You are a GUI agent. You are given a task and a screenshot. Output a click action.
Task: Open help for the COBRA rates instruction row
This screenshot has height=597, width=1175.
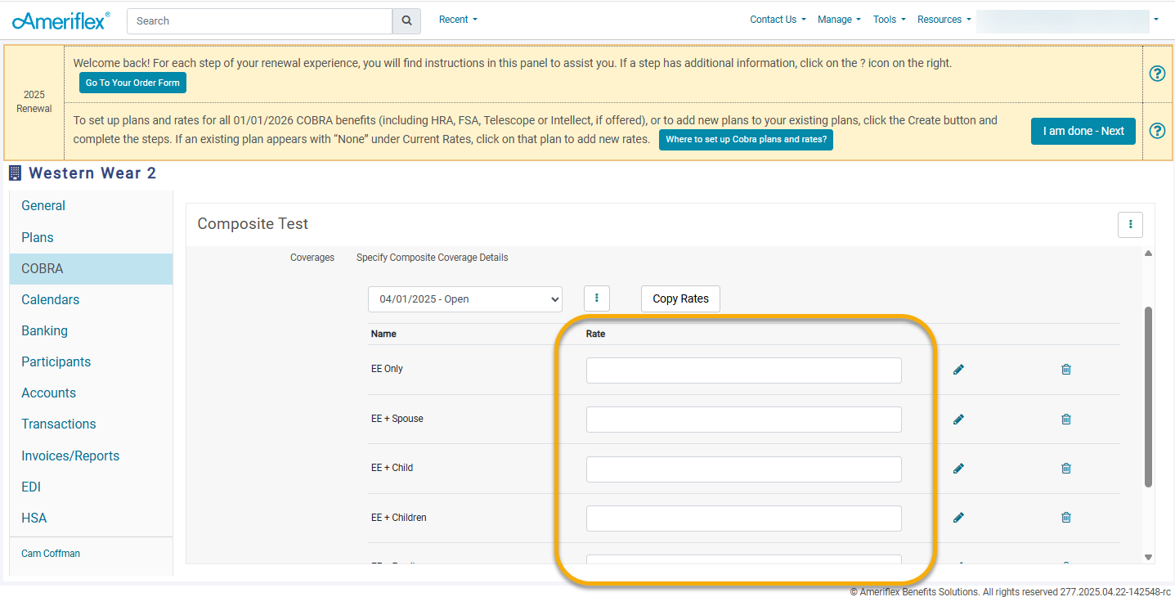pos(1157,131)
